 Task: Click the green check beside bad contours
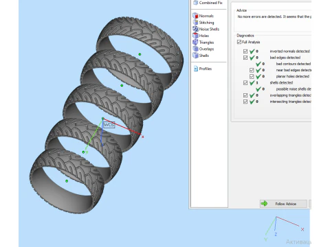[258, 64]
